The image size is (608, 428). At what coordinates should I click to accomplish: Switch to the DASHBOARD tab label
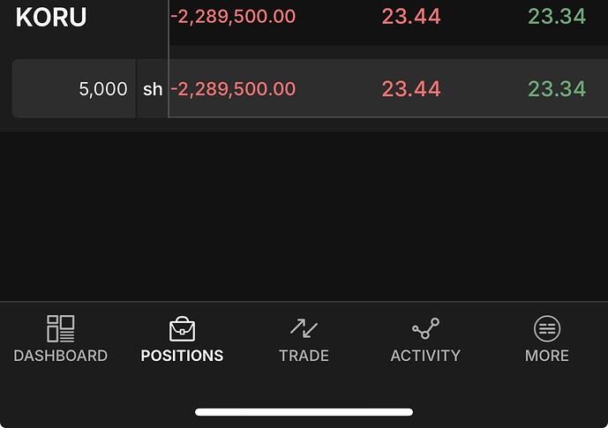click(61, 356)
